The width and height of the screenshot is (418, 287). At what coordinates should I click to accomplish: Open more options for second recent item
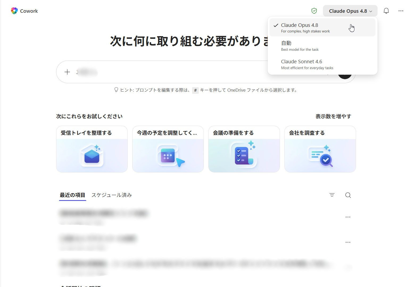(348, 242)
